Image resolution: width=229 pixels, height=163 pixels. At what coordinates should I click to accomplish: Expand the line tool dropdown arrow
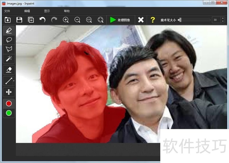coord(14,81)
